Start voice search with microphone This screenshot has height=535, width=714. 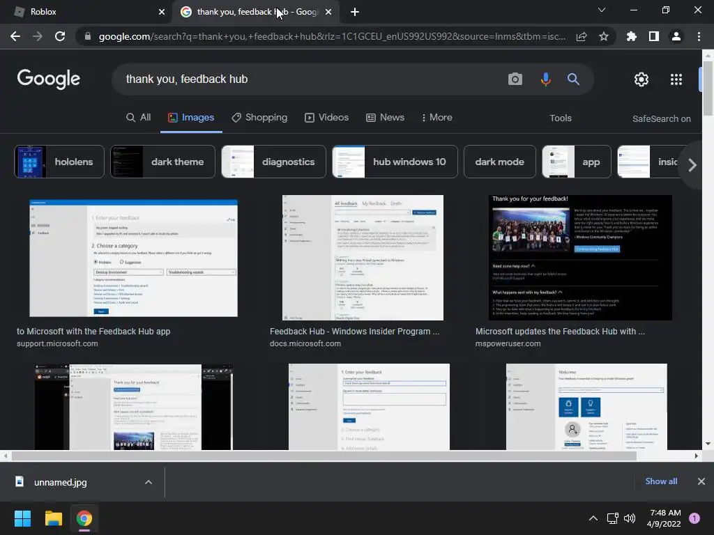coord(545,79)
